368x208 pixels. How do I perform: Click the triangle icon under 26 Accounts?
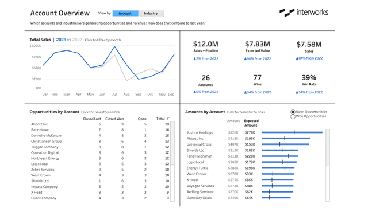coord(194,92)
